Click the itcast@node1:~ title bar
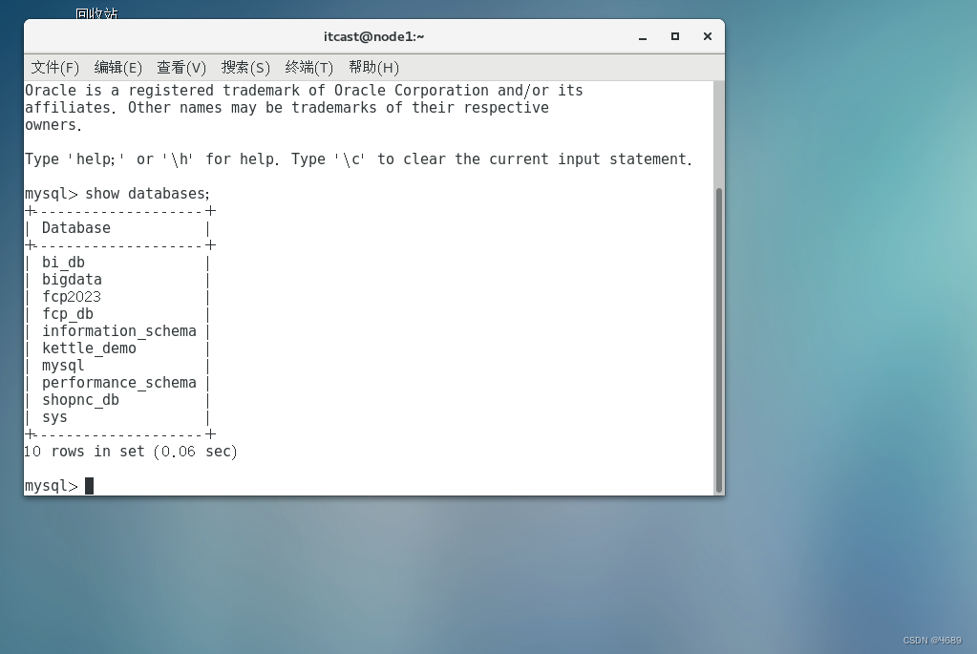 point(373,36)
